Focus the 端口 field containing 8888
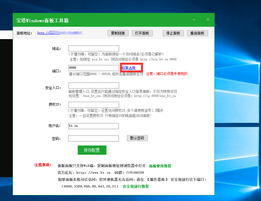The height and width of the screenshot is (201, 261). [94, 68]
